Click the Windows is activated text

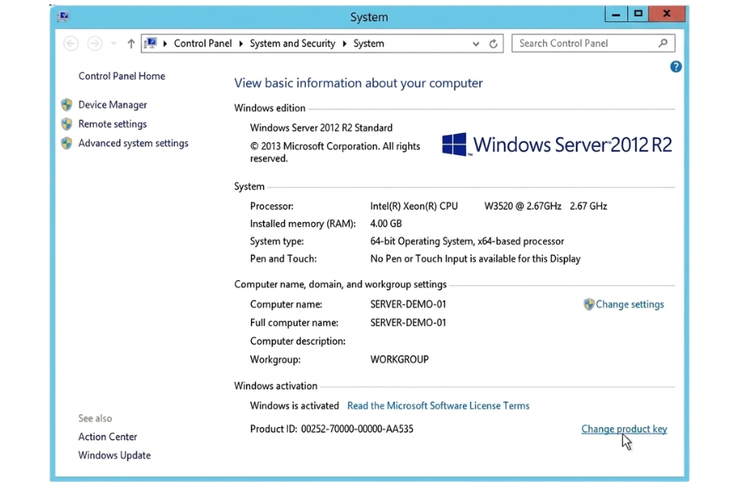pyautogui.click(x=294, y=406)
